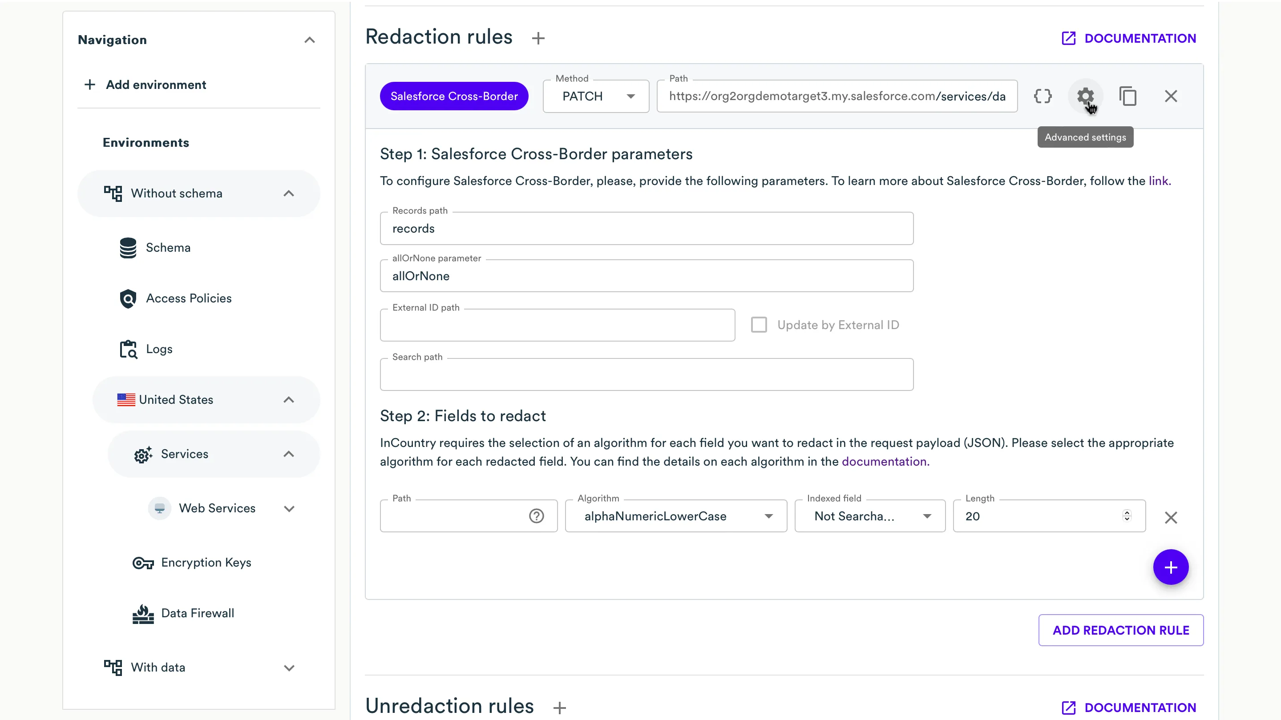Remove the Salesforce Cross-Border rule

pyautogui.click(x=1171, y=96)
